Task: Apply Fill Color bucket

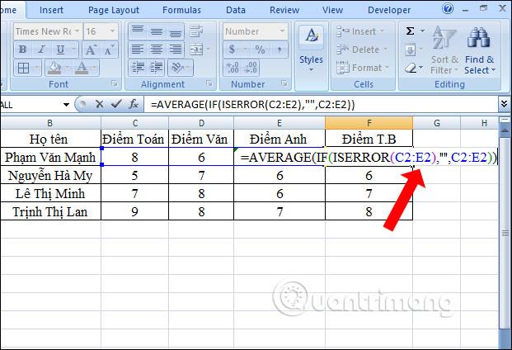Action: tap(54, 68)
